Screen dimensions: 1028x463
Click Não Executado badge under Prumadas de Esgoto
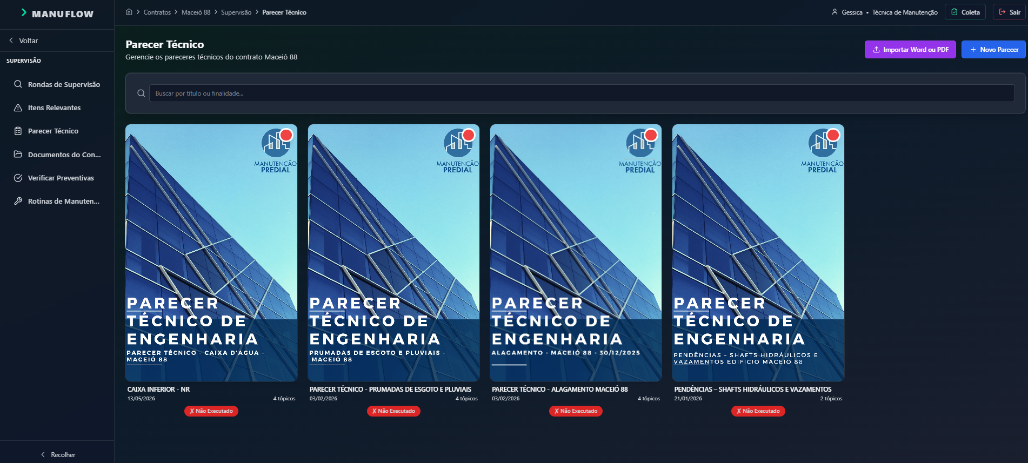tap(393, 411)
